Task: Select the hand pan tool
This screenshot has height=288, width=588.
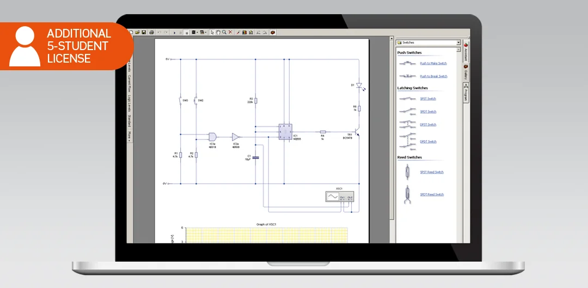Action: coord(218,33)
